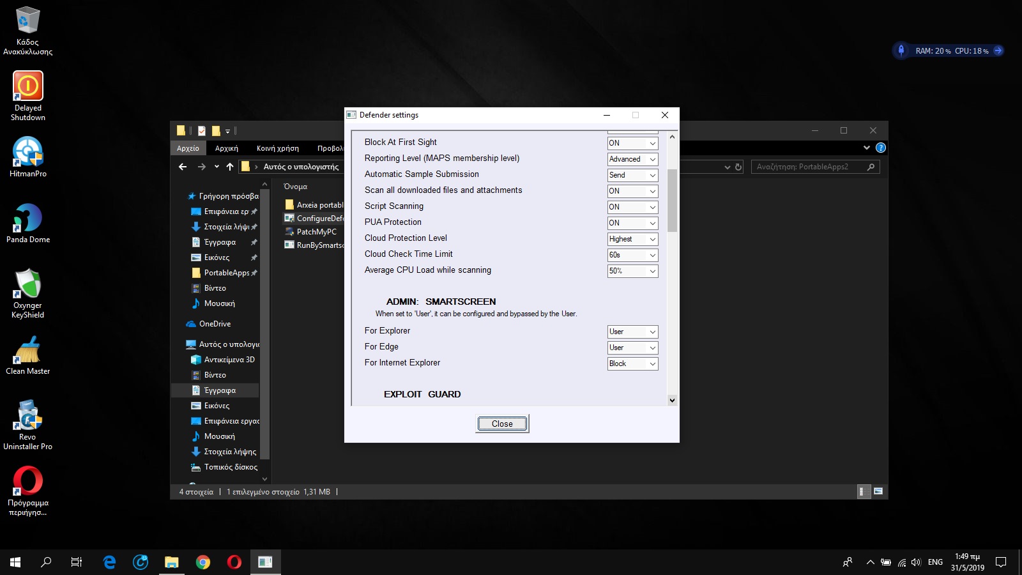This screenshot has width=1022, height=575.
Task: Open Block At First Sight dropdown
Action: coord(632,143)
